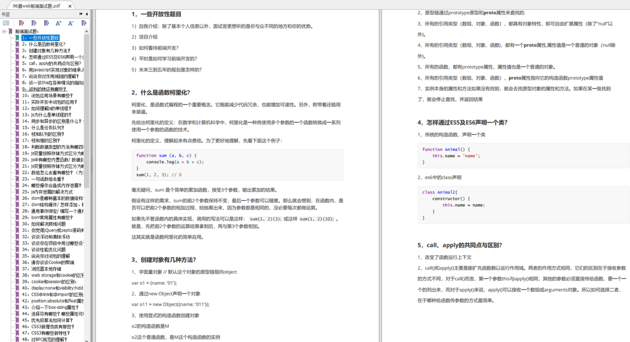Click the bookmark list vertical scrollbar thumb
The height and width of the screenshot is (342, 630).
pyautogui.click(x=87, y=111)
